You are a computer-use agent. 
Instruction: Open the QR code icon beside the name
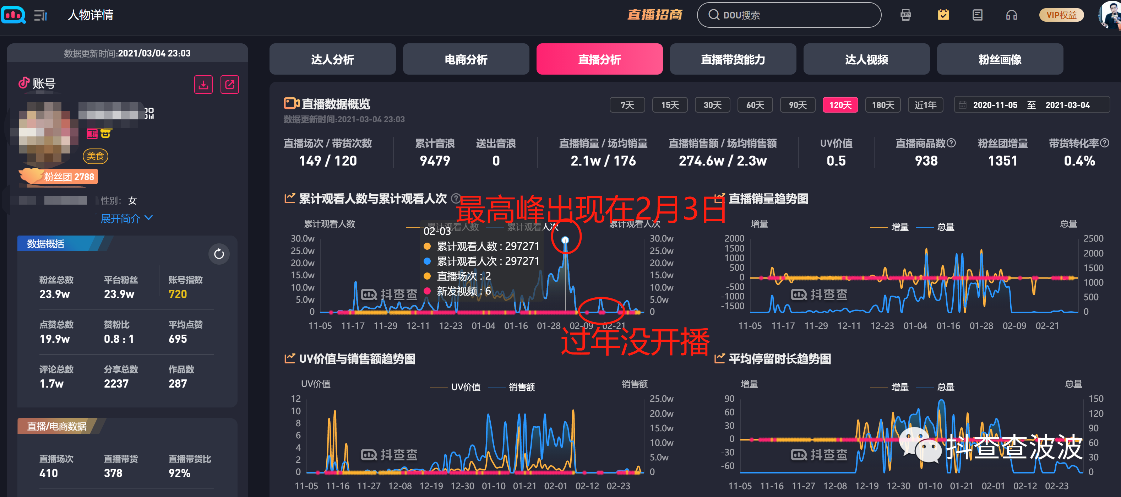149,113
